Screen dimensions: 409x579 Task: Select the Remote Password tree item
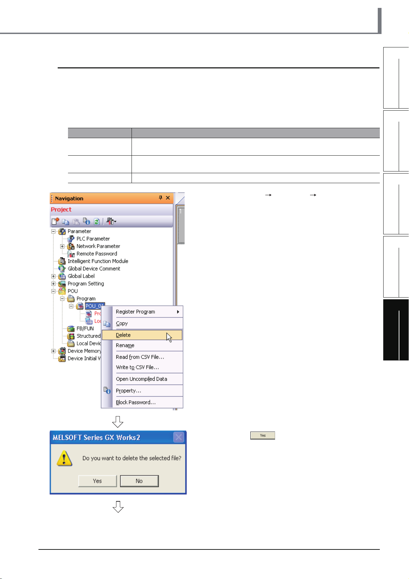[x=97, y=254]
